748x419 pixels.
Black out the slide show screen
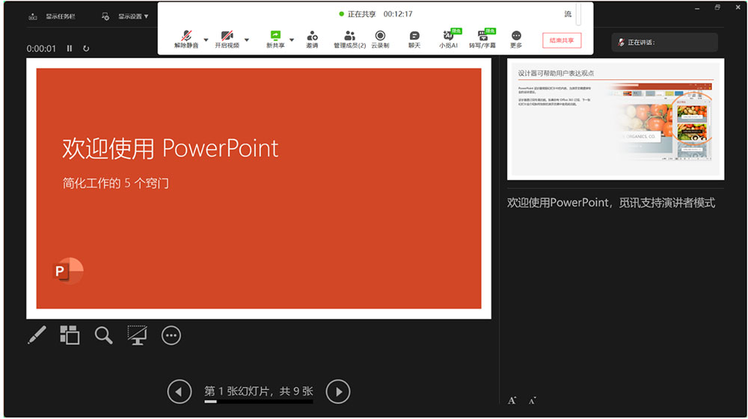click(x=138, y=335)
